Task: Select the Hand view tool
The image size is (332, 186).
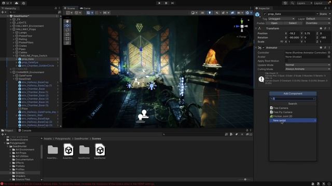Action: 67,21
